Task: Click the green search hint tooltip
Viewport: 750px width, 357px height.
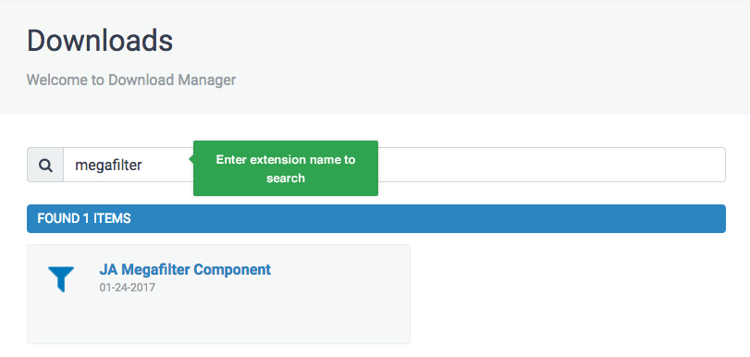Action: coord(286,168)
